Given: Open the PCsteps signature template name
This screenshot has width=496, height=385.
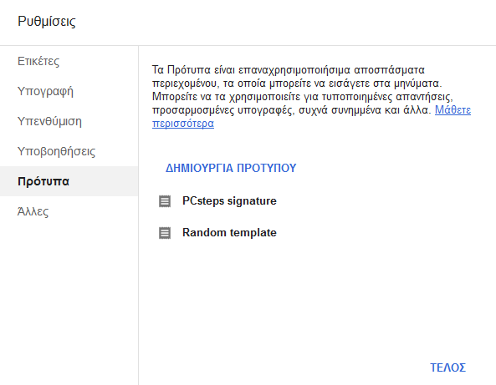Looking at the screenshot, I should tap(229, 201).
